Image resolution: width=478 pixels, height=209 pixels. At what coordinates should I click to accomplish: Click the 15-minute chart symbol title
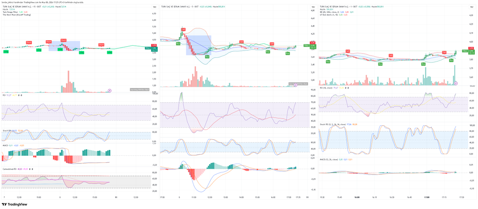tap(23, 7)
